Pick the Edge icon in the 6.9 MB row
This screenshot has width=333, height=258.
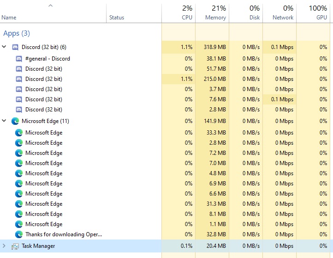[19, 184]
